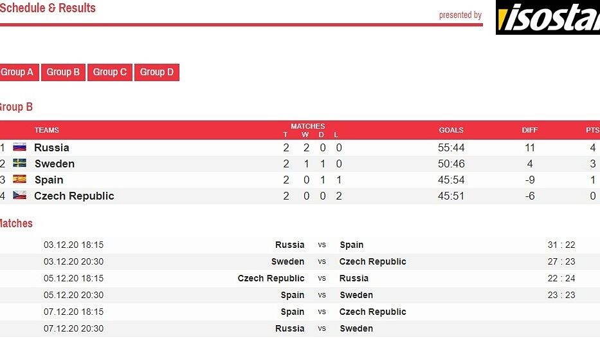The height and width of the screenshot is (338, 600).
Task: Select Spain in the standings table
Action: (x=49, y=180)
